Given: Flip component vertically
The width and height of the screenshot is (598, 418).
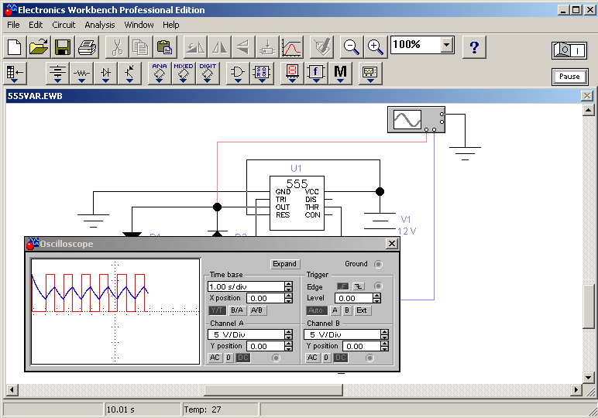Looking at the screenshot, I should (243, 47).
